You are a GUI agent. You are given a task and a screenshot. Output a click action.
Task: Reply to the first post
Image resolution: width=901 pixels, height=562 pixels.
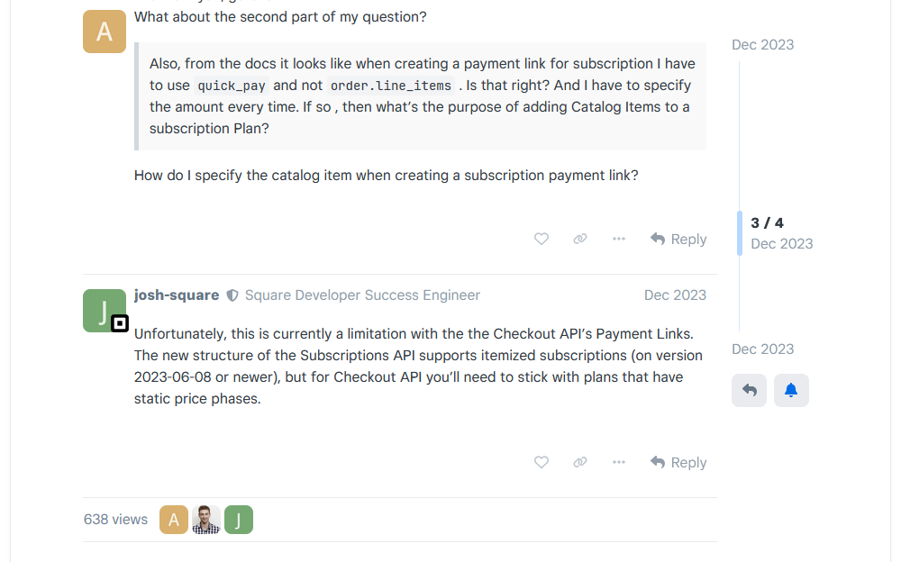678,239
